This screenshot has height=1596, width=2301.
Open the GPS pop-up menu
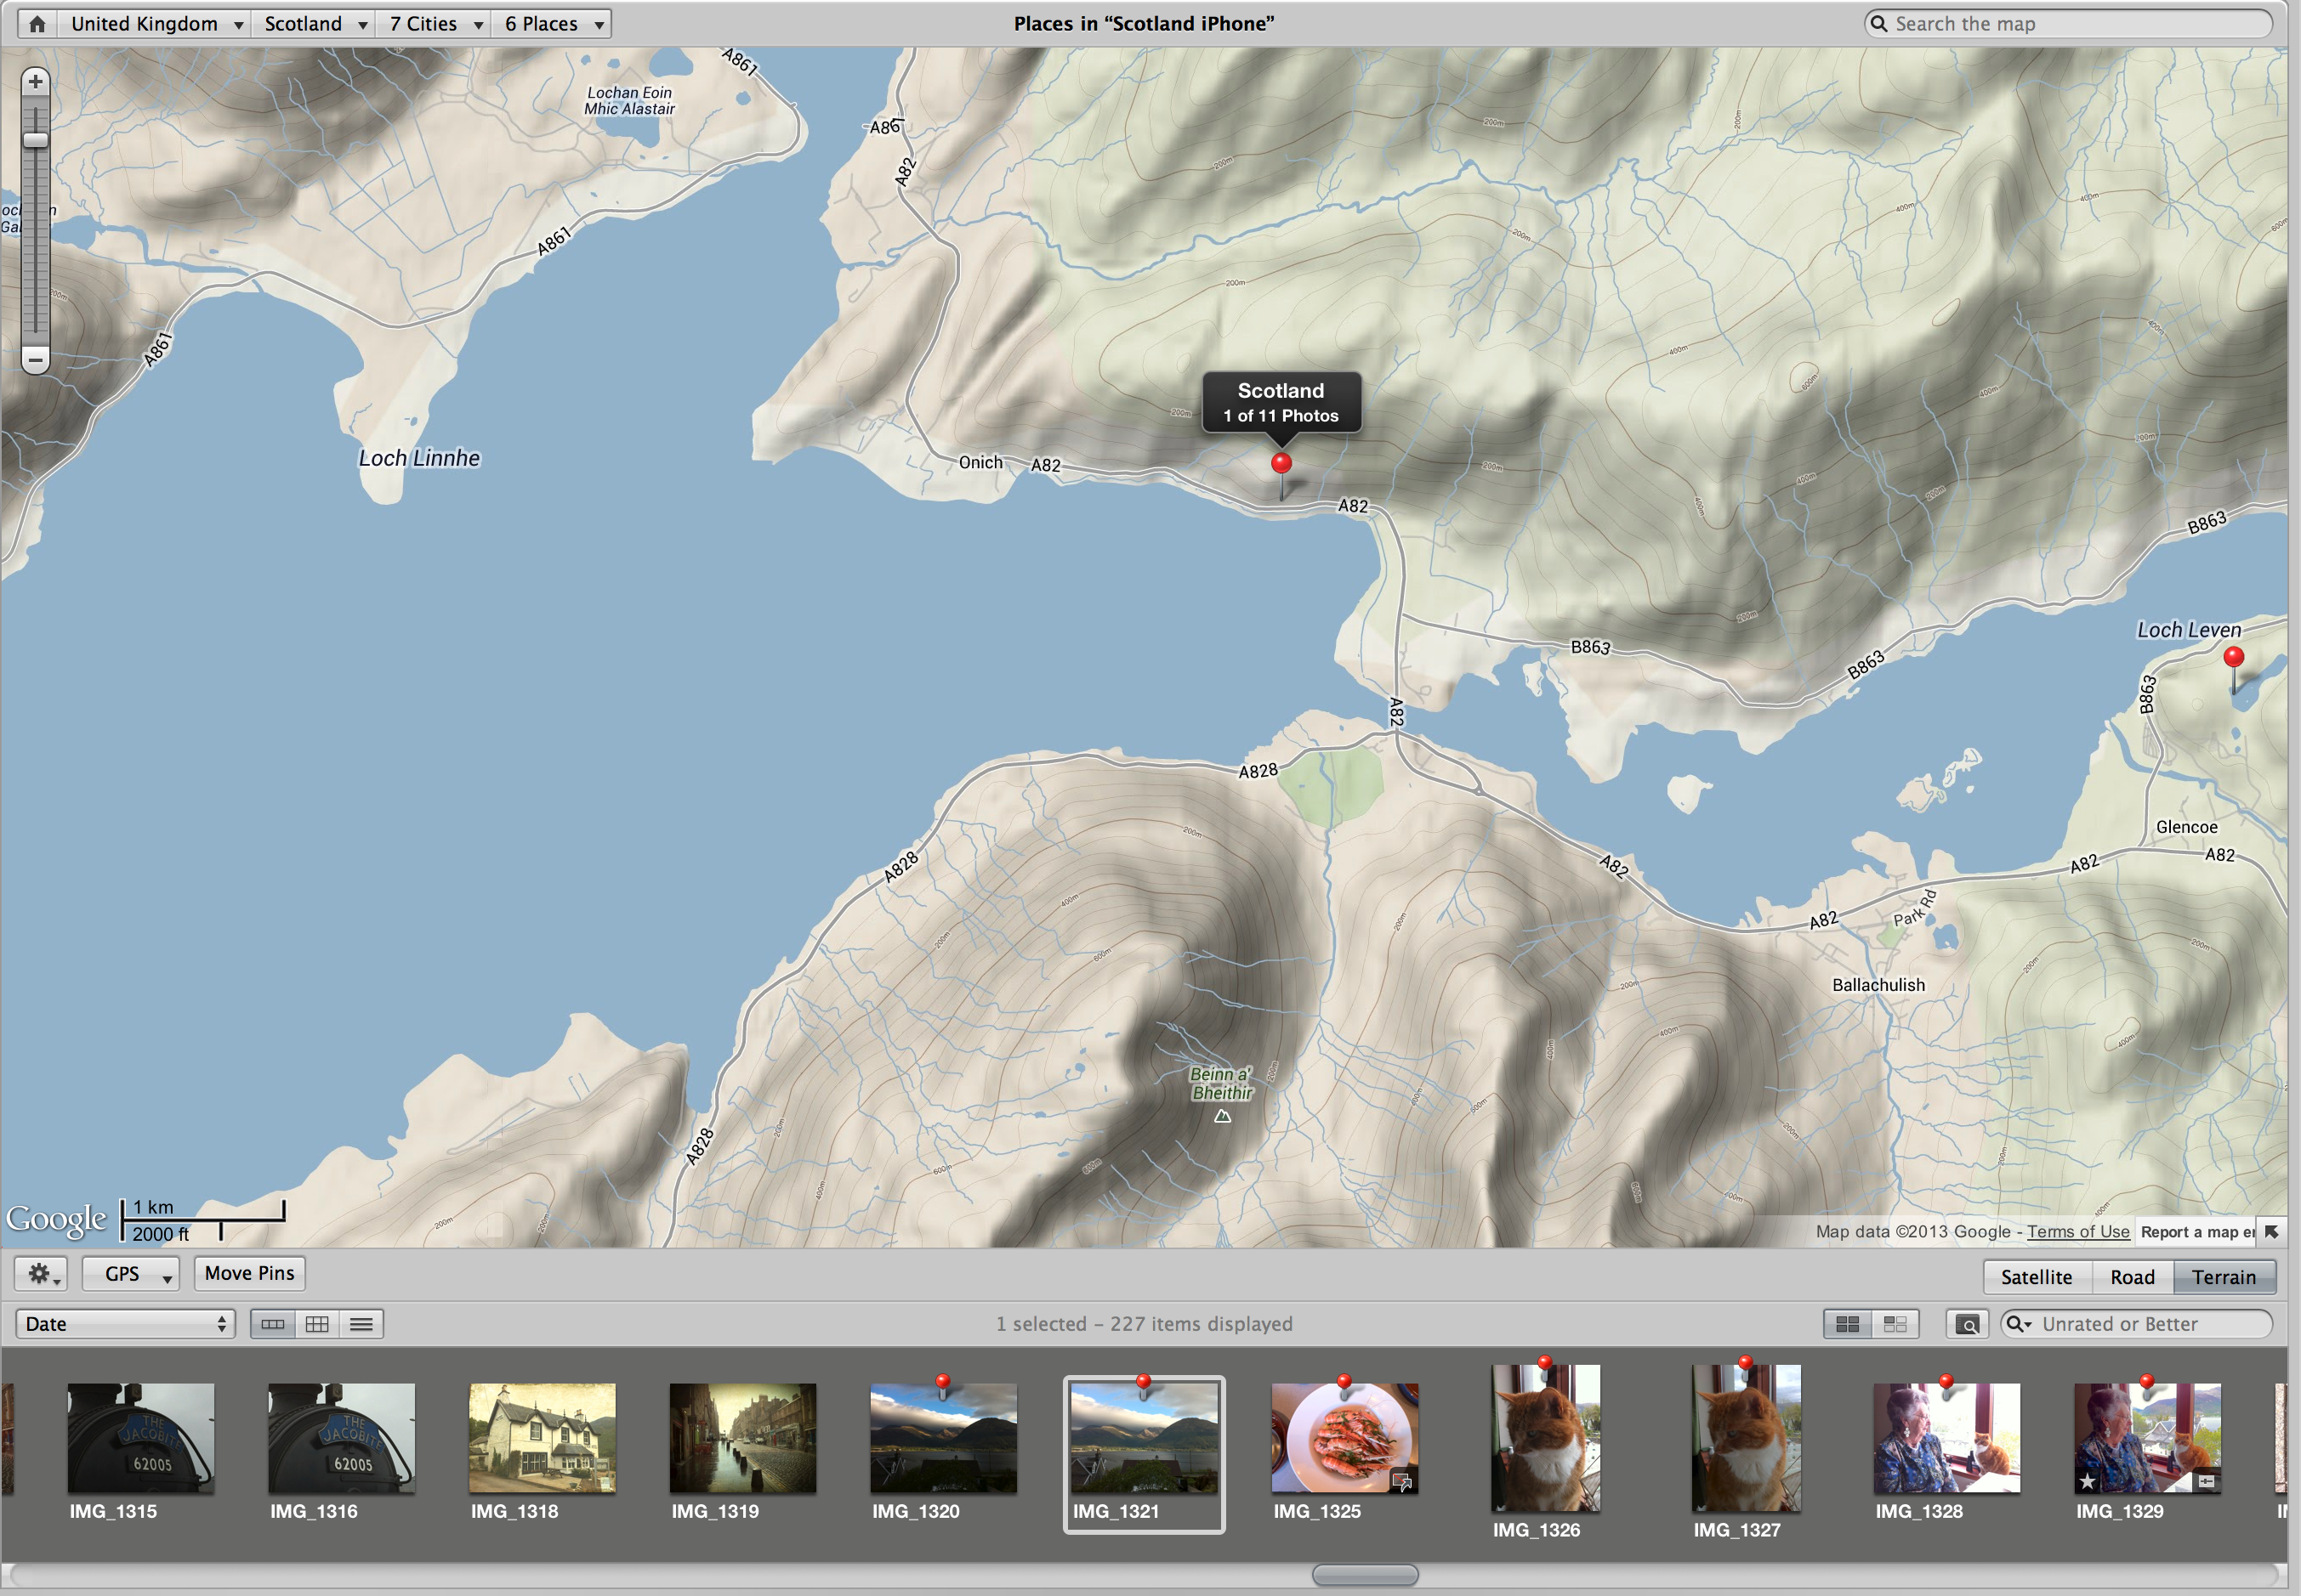(130, 1273)
